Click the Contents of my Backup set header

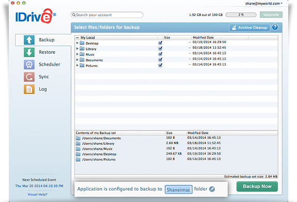click(x=96, y=133)
